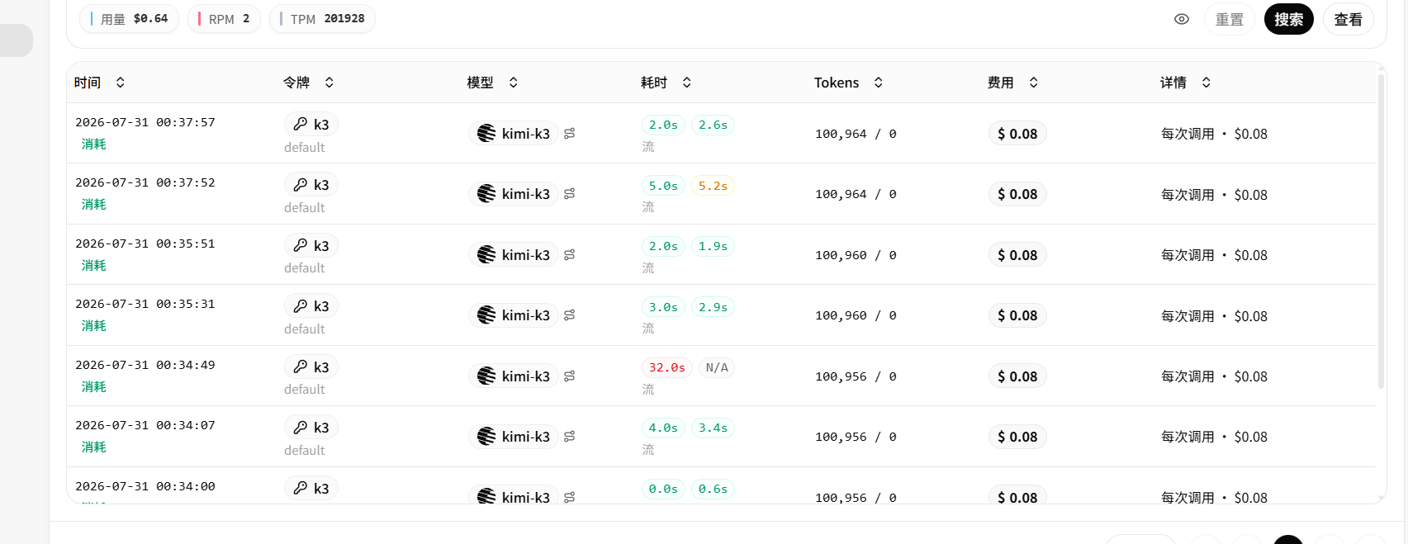1408x544 pixels.
Task: Click the 重置 reset button
Action: [1229, 19]
